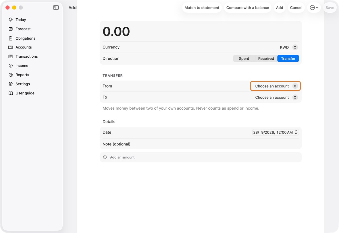
Task: Click the Reports pie chart icon
Action: tap(11, 75)
